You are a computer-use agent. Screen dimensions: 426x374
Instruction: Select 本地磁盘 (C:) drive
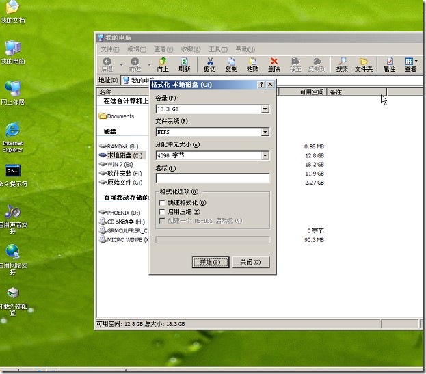pyautogui.click(x=121, y=155)
